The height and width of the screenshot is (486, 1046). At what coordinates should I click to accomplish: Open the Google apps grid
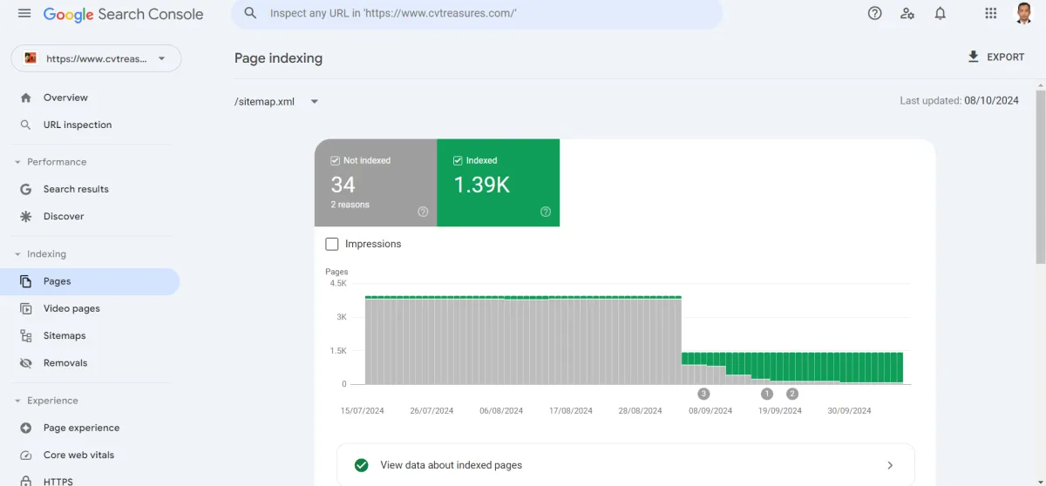pos(991,13)
